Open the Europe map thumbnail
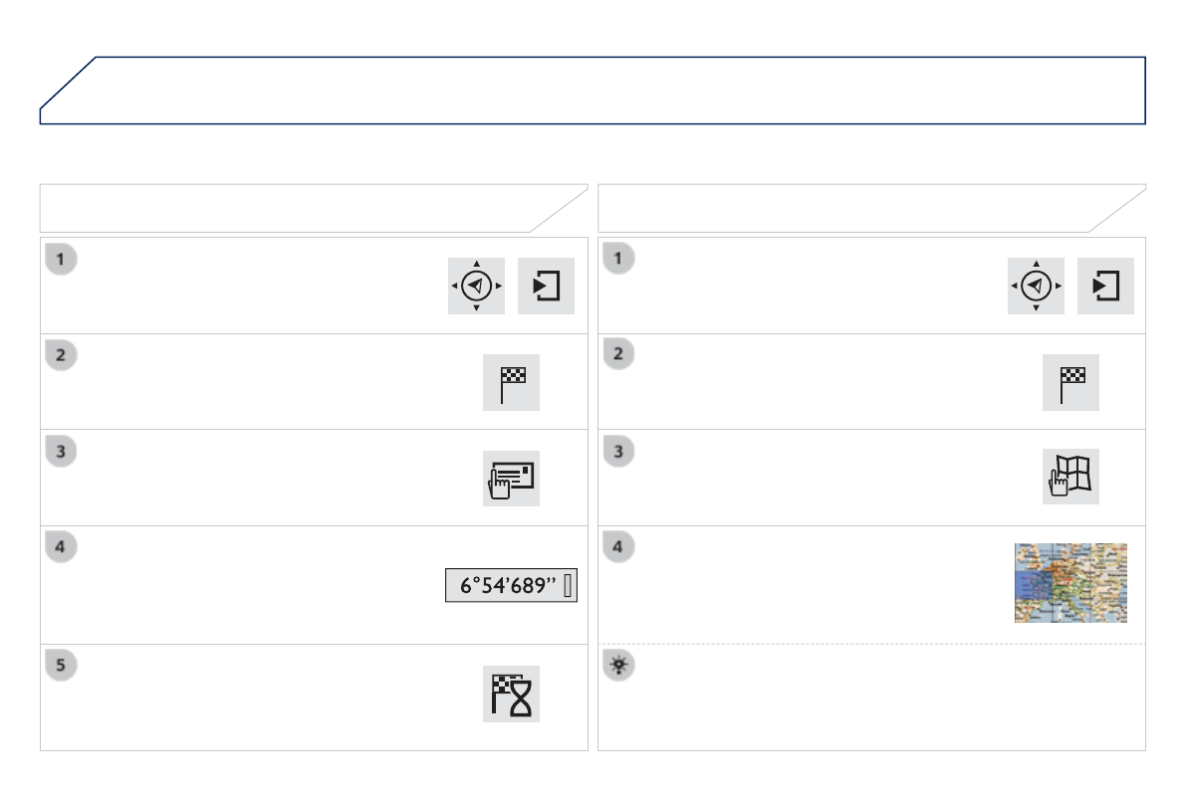Image resolution: width=1186 pixels, height=790 pixels. click(x=1070, y=583)
